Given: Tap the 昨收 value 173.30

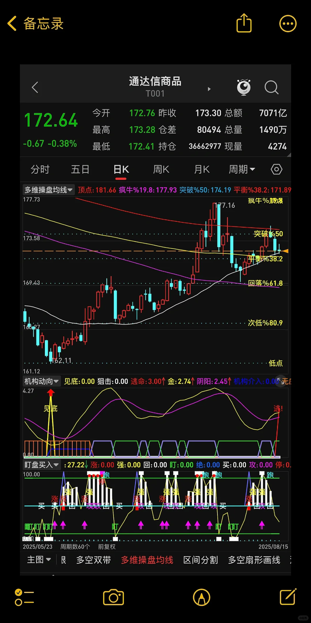Looking at the screenshot, I should point(208,113).
